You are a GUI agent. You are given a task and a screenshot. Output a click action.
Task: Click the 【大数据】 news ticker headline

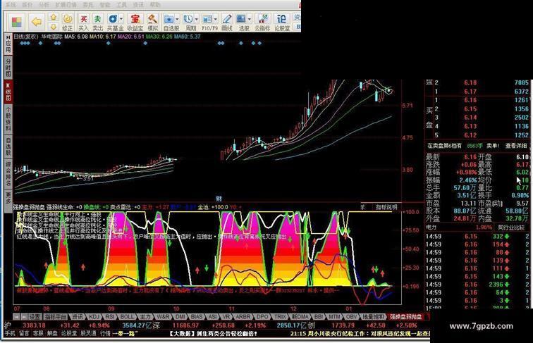tap(214, 333)
